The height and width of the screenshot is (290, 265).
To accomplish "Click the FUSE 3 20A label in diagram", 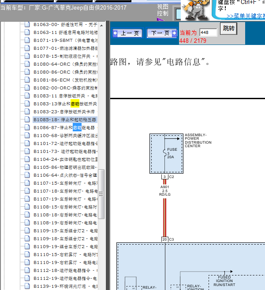I will point(172,153).
